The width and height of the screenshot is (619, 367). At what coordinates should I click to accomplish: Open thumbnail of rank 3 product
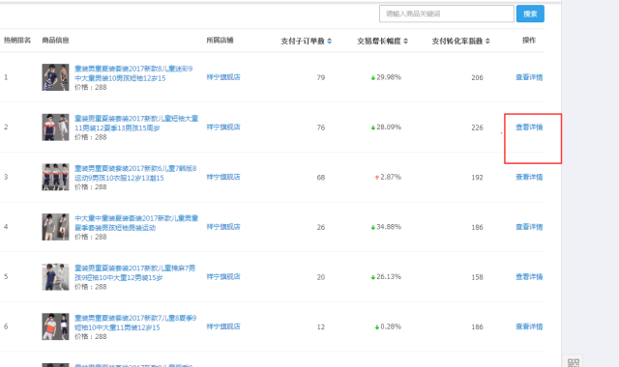[56, 177]
